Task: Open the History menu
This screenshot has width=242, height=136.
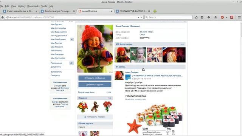Action: (x=22, y=6)
